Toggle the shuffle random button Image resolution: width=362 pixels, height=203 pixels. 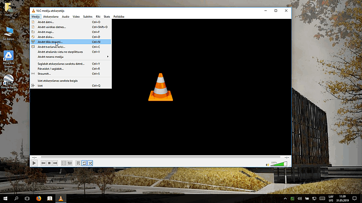pos(90,163)
